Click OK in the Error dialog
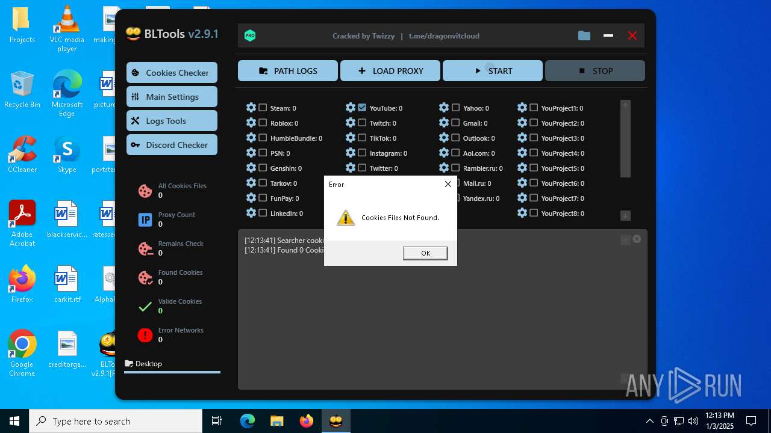 pos(425,253)
